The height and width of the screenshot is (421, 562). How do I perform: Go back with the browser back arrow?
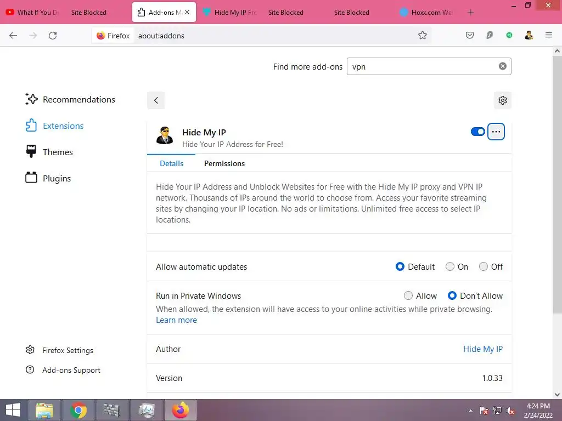pos(13,36)
